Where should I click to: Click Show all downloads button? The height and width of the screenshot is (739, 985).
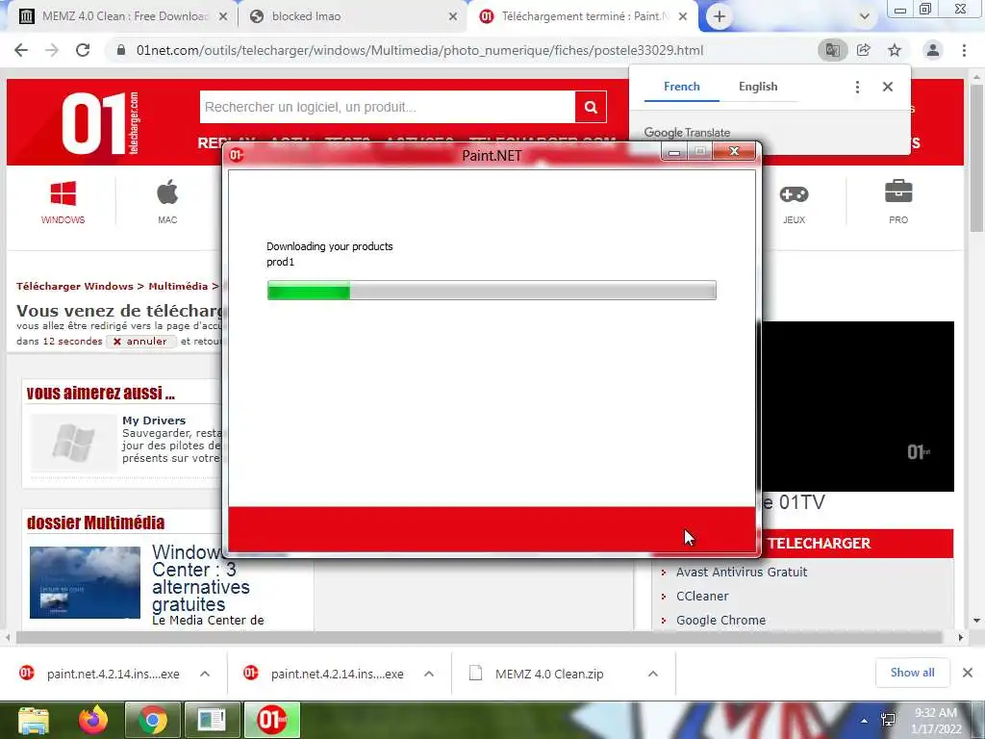[912, 673]
